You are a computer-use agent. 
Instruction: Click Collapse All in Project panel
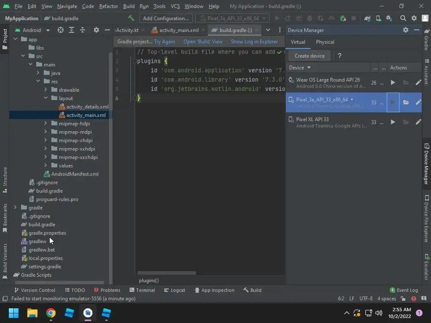[82, 30]
